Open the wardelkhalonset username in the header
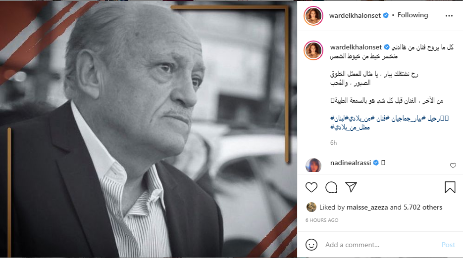 click(x=355, y=16)
